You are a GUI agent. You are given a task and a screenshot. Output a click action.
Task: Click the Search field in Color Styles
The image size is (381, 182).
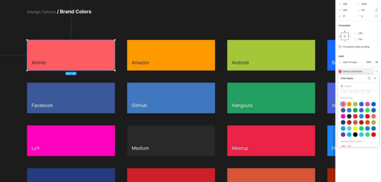(x=358, y=86)
